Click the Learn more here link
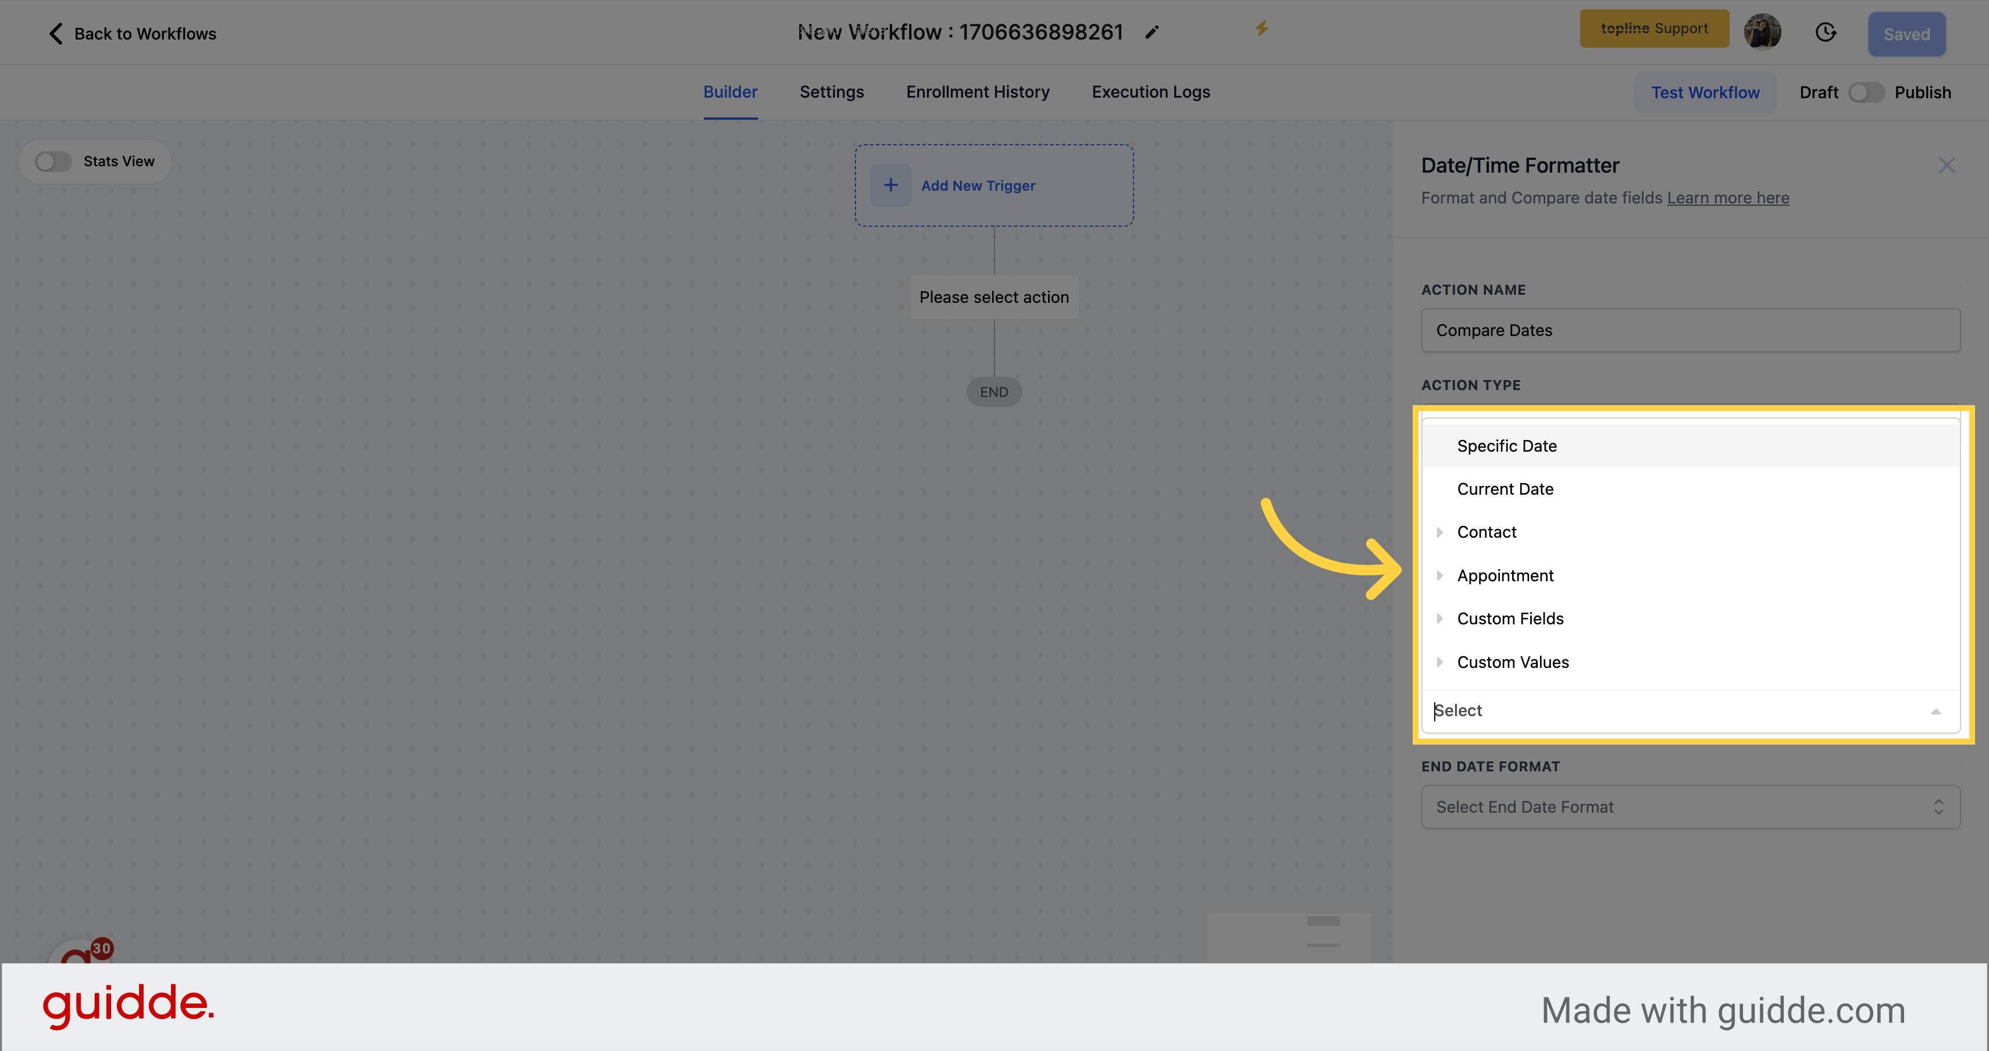This screenshot has height=1051, width=1989. coord(1727,197)
